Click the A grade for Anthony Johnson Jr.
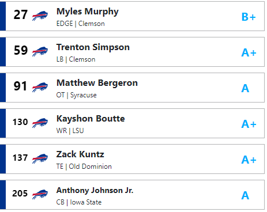 [x=245, y=195]
